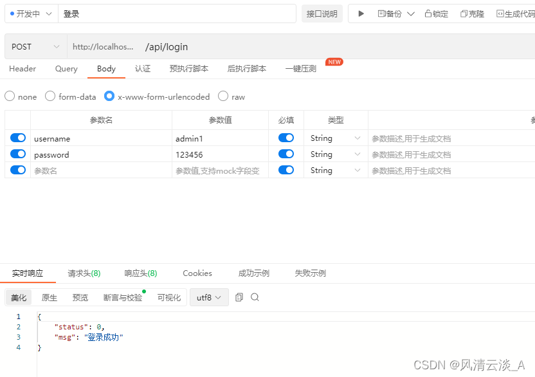Toggle the empty row required switch
Viewport: 535px width, 377px height.
(286, 170)
